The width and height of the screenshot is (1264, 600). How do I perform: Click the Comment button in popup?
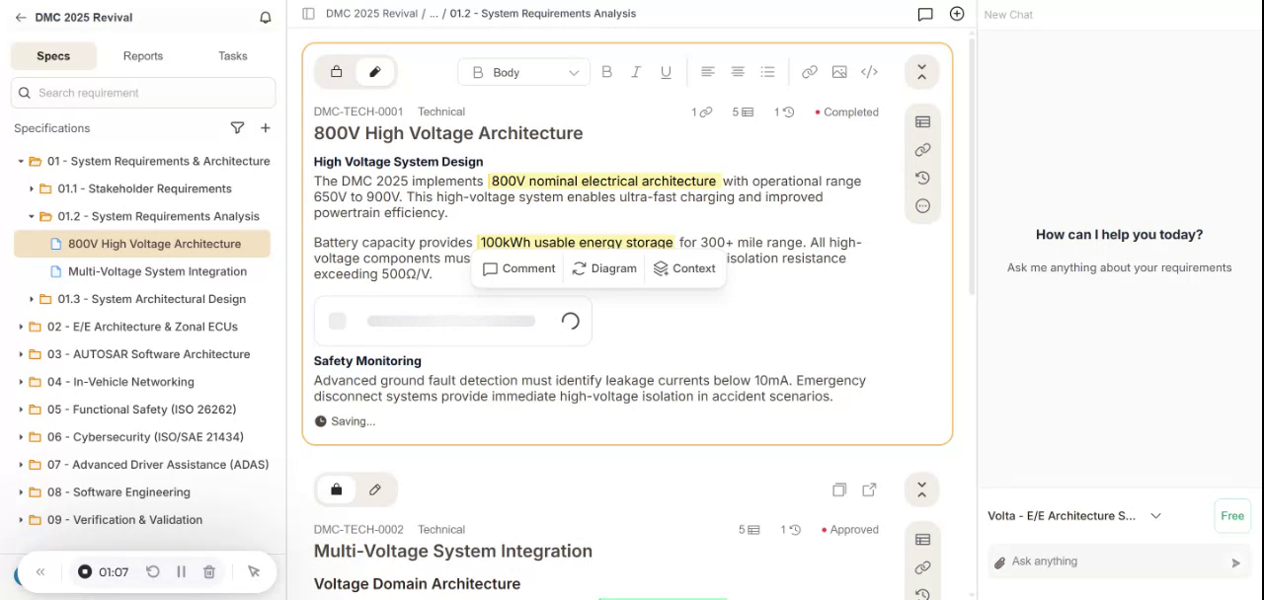point(518,268)
